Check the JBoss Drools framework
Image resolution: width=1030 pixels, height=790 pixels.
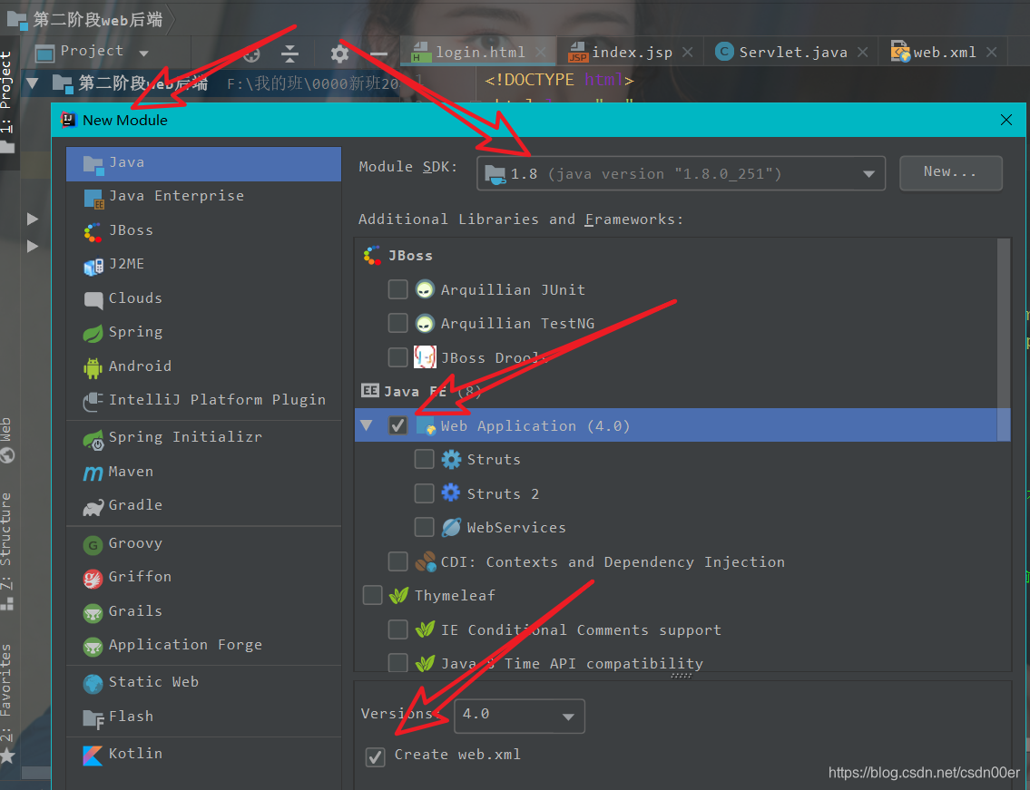[x=398, y=357]
